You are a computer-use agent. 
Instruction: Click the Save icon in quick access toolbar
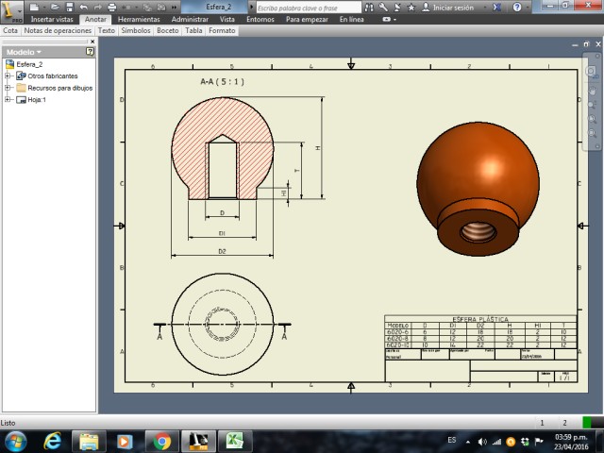(x=69, y=7)
